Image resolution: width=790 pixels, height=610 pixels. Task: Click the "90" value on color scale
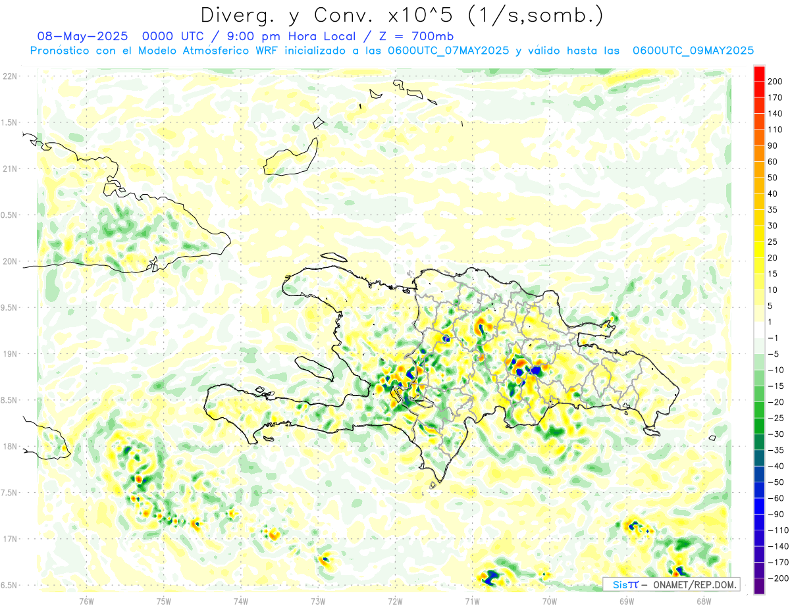tap(773, 145)
